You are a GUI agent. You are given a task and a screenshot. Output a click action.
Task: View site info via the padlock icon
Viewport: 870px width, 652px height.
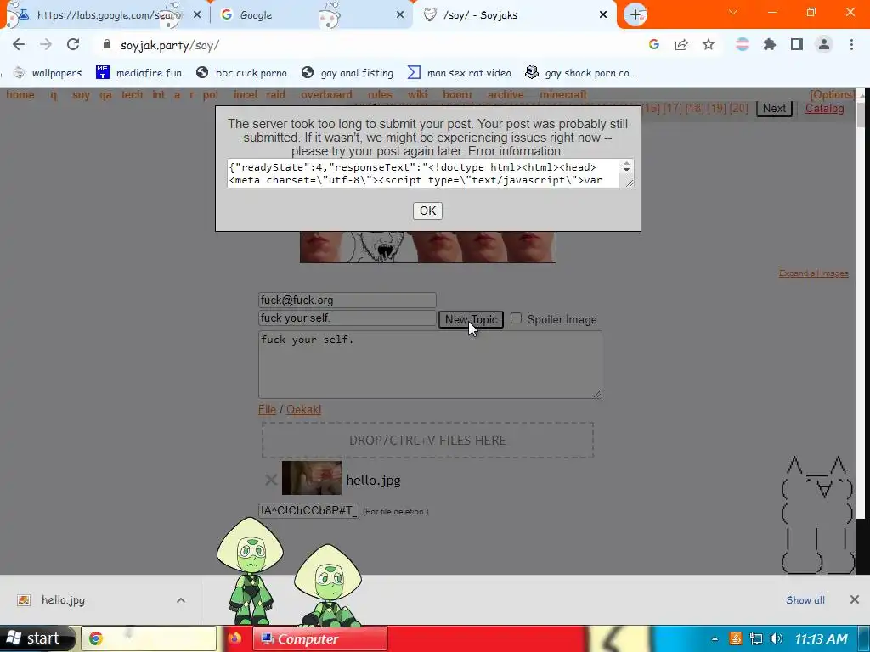pos(107,44)
